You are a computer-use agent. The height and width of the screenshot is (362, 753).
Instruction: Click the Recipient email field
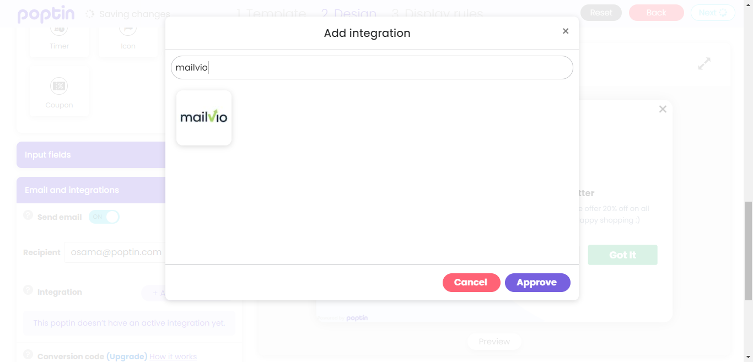click(x=115, y=252)
